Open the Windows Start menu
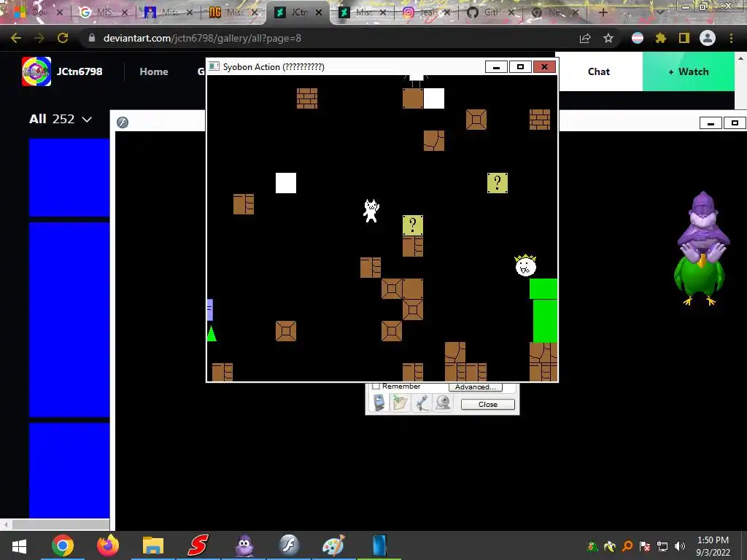Screen dimensions: 747x560 (19, 545)
